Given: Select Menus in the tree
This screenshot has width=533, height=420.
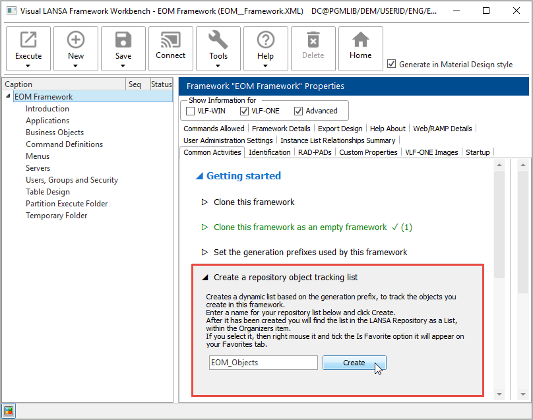Looking at the screenshot, I should coord(38,156).
